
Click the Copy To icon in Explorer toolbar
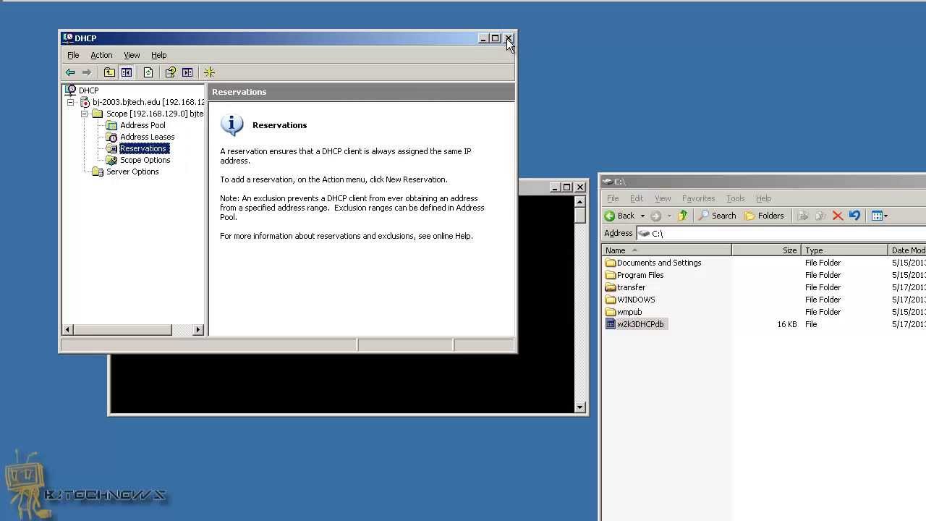[x=820, y=216]
